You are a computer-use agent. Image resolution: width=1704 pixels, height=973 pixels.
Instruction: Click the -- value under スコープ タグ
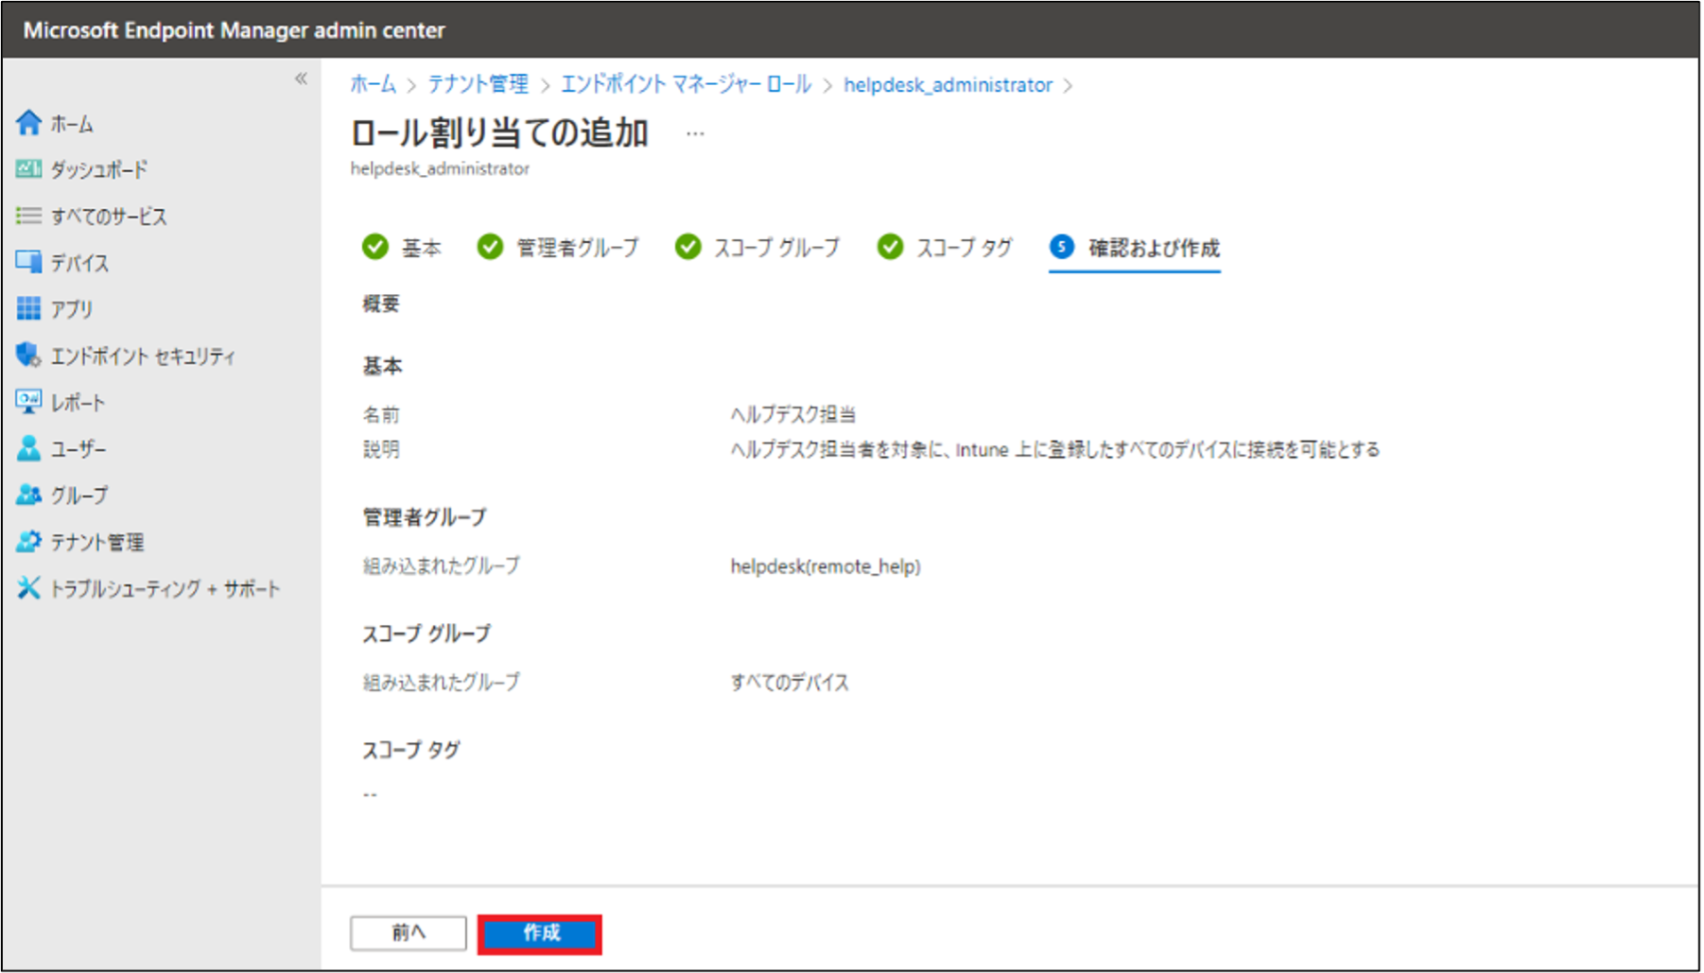click(370, 794)
